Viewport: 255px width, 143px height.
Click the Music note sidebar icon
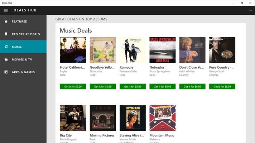pyautogui.click(x=6, y=47)
